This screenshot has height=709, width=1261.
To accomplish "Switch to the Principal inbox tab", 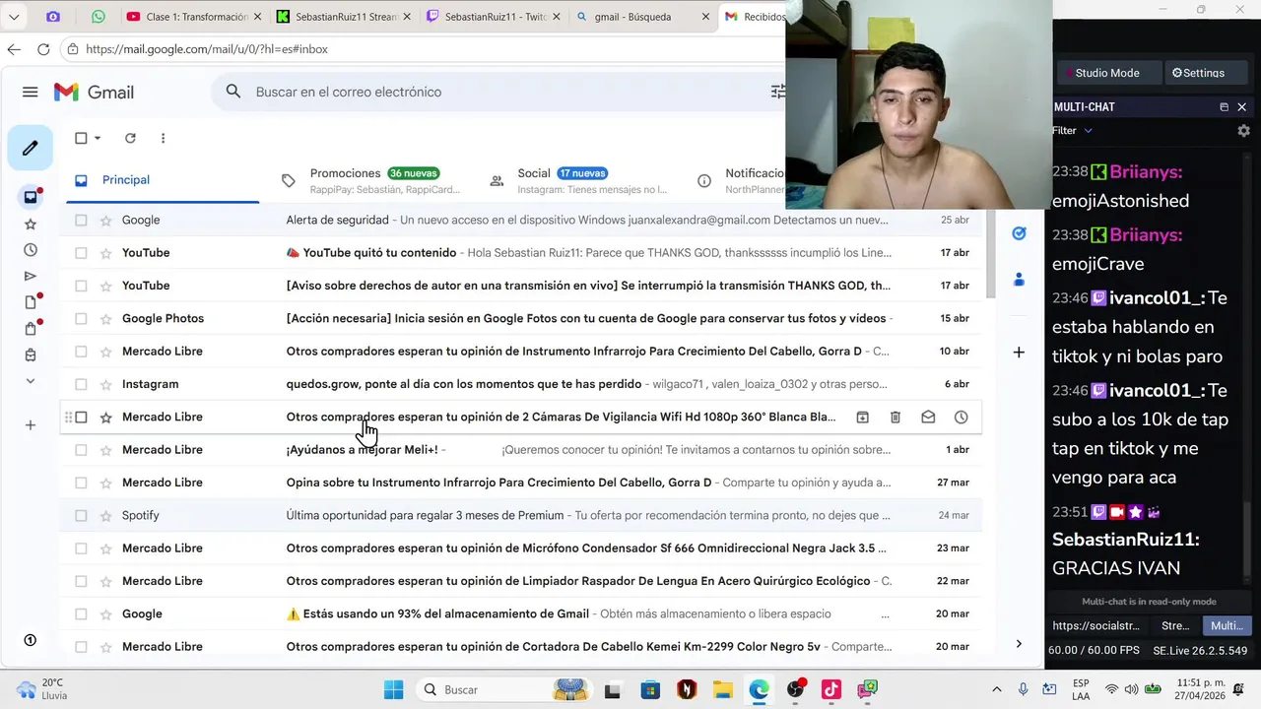I will [x=163, y=180].
